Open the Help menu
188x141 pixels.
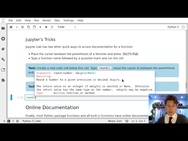point(80,20)
